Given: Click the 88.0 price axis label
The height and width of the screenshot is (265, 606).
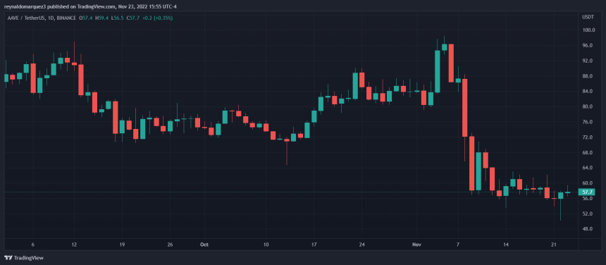Looking at the screenshot, I should (x=588, y=76).
